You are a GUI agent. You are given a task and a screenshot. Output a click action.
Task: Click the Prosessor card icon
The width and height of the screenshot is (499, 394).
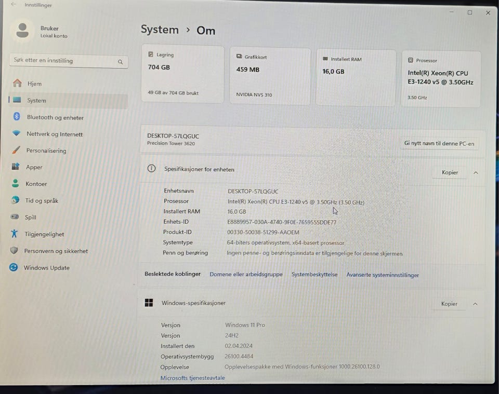point(411,60)
